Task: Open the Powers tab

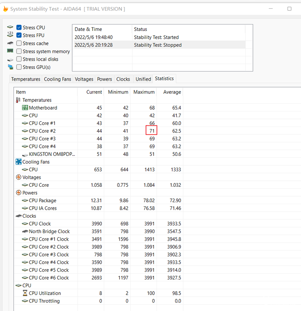Action: (105, 79)
